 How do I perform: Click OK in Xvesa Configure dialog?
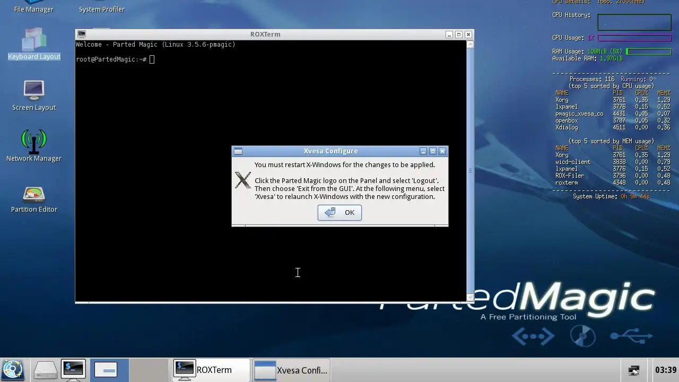[339, 213]
